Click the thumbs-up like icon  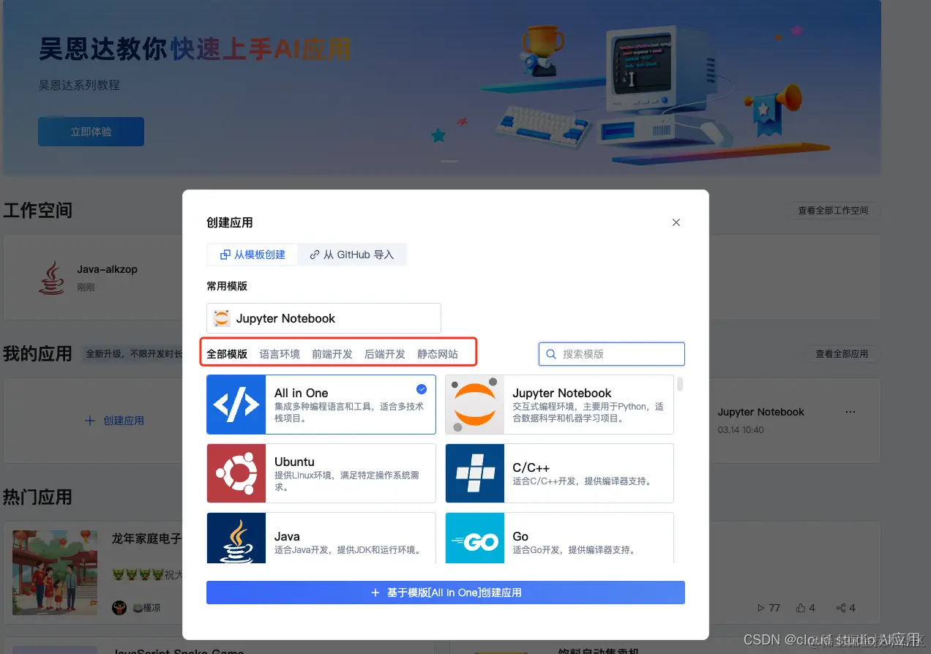[x=801, y=608]
